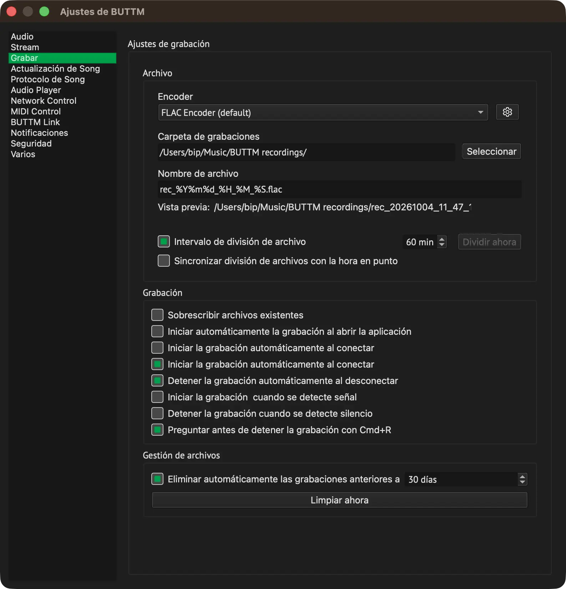This screenshot has width=566, height=589.
Task: Enable Sincronizar división con la hora en punto
Action: [x=164, y=261]
